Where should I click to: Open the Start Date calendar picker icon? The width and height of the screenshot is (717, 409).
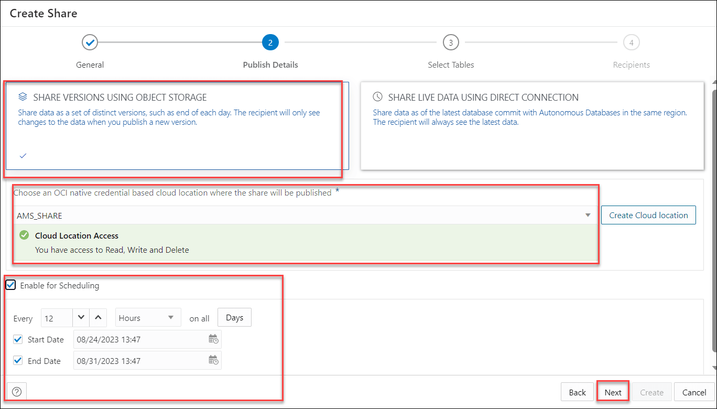[x=213, y=339]
